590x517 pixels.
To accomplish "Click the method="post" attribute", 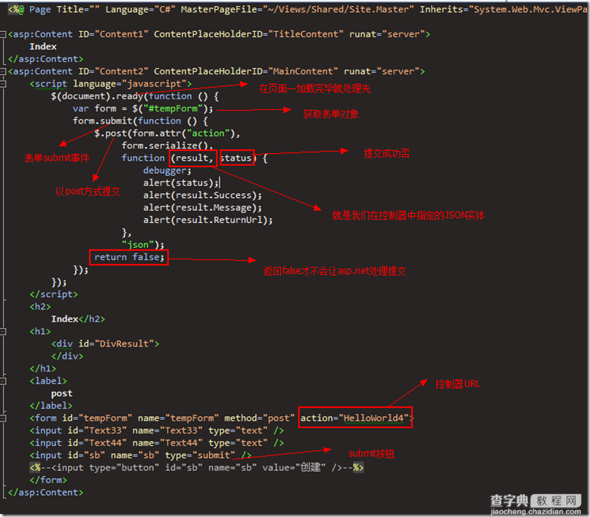I will click(260, 418).
